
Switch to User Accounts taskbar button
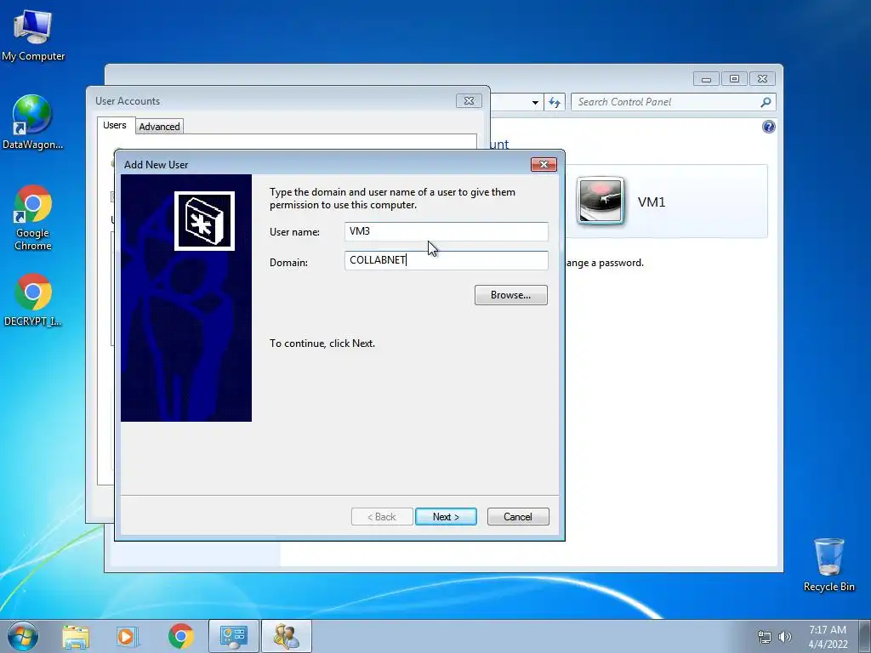coord(287,636)
